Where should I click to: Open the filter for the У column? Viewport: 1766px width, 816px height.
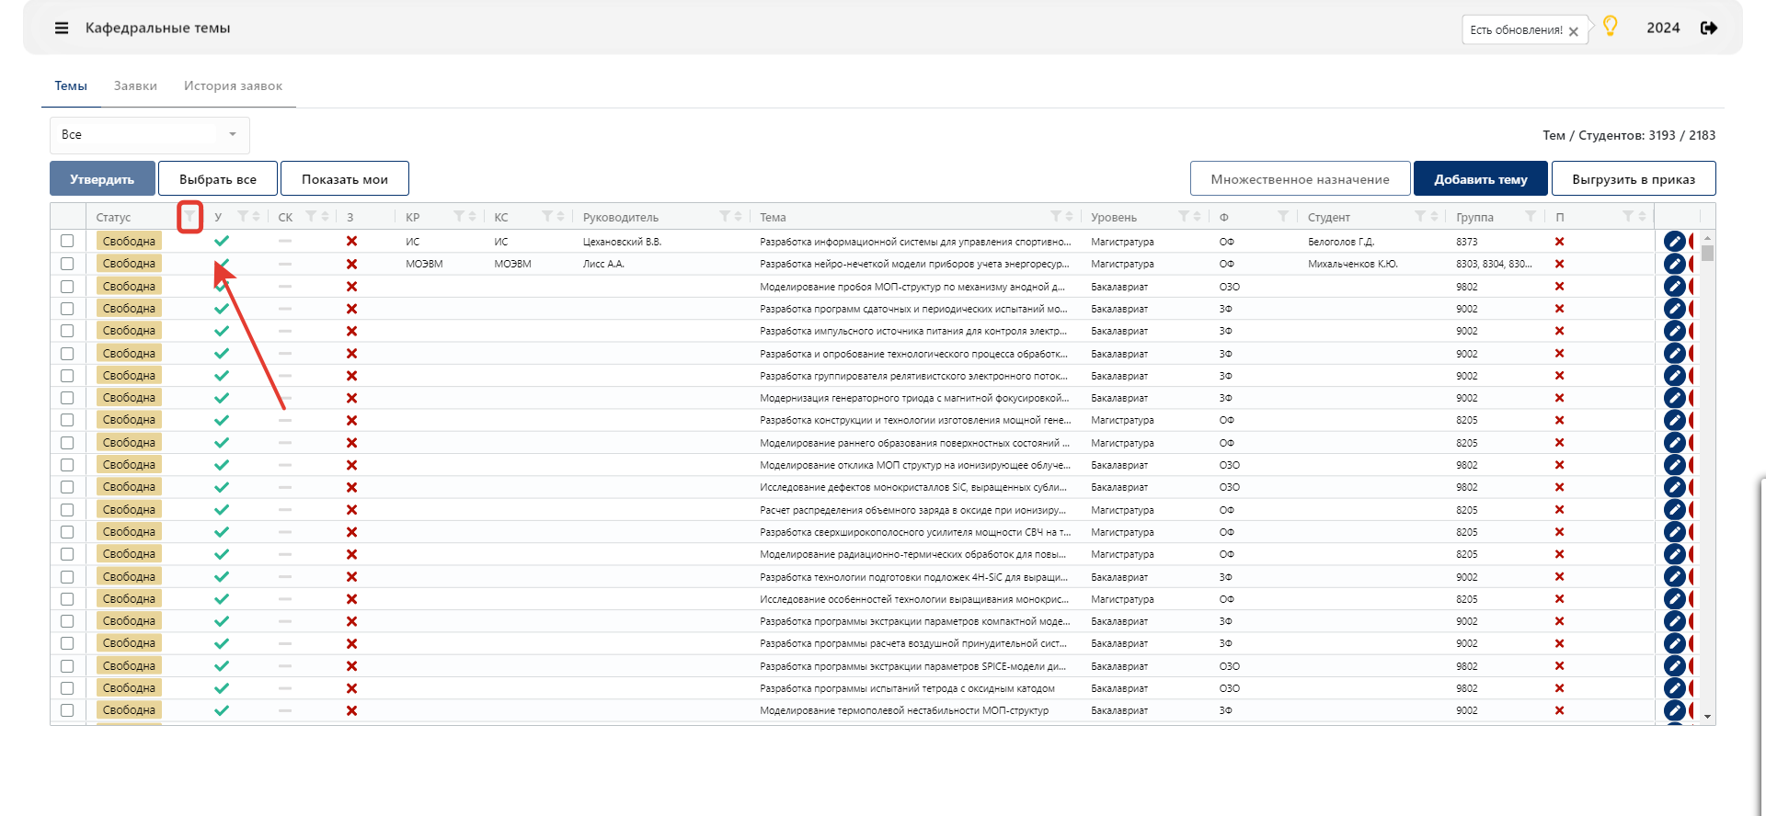(243, 217)
